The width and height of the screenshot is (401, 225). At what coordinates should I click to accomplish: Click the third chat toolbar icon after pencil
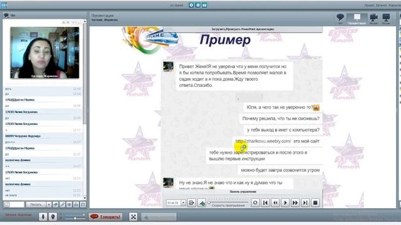point(70,204)
